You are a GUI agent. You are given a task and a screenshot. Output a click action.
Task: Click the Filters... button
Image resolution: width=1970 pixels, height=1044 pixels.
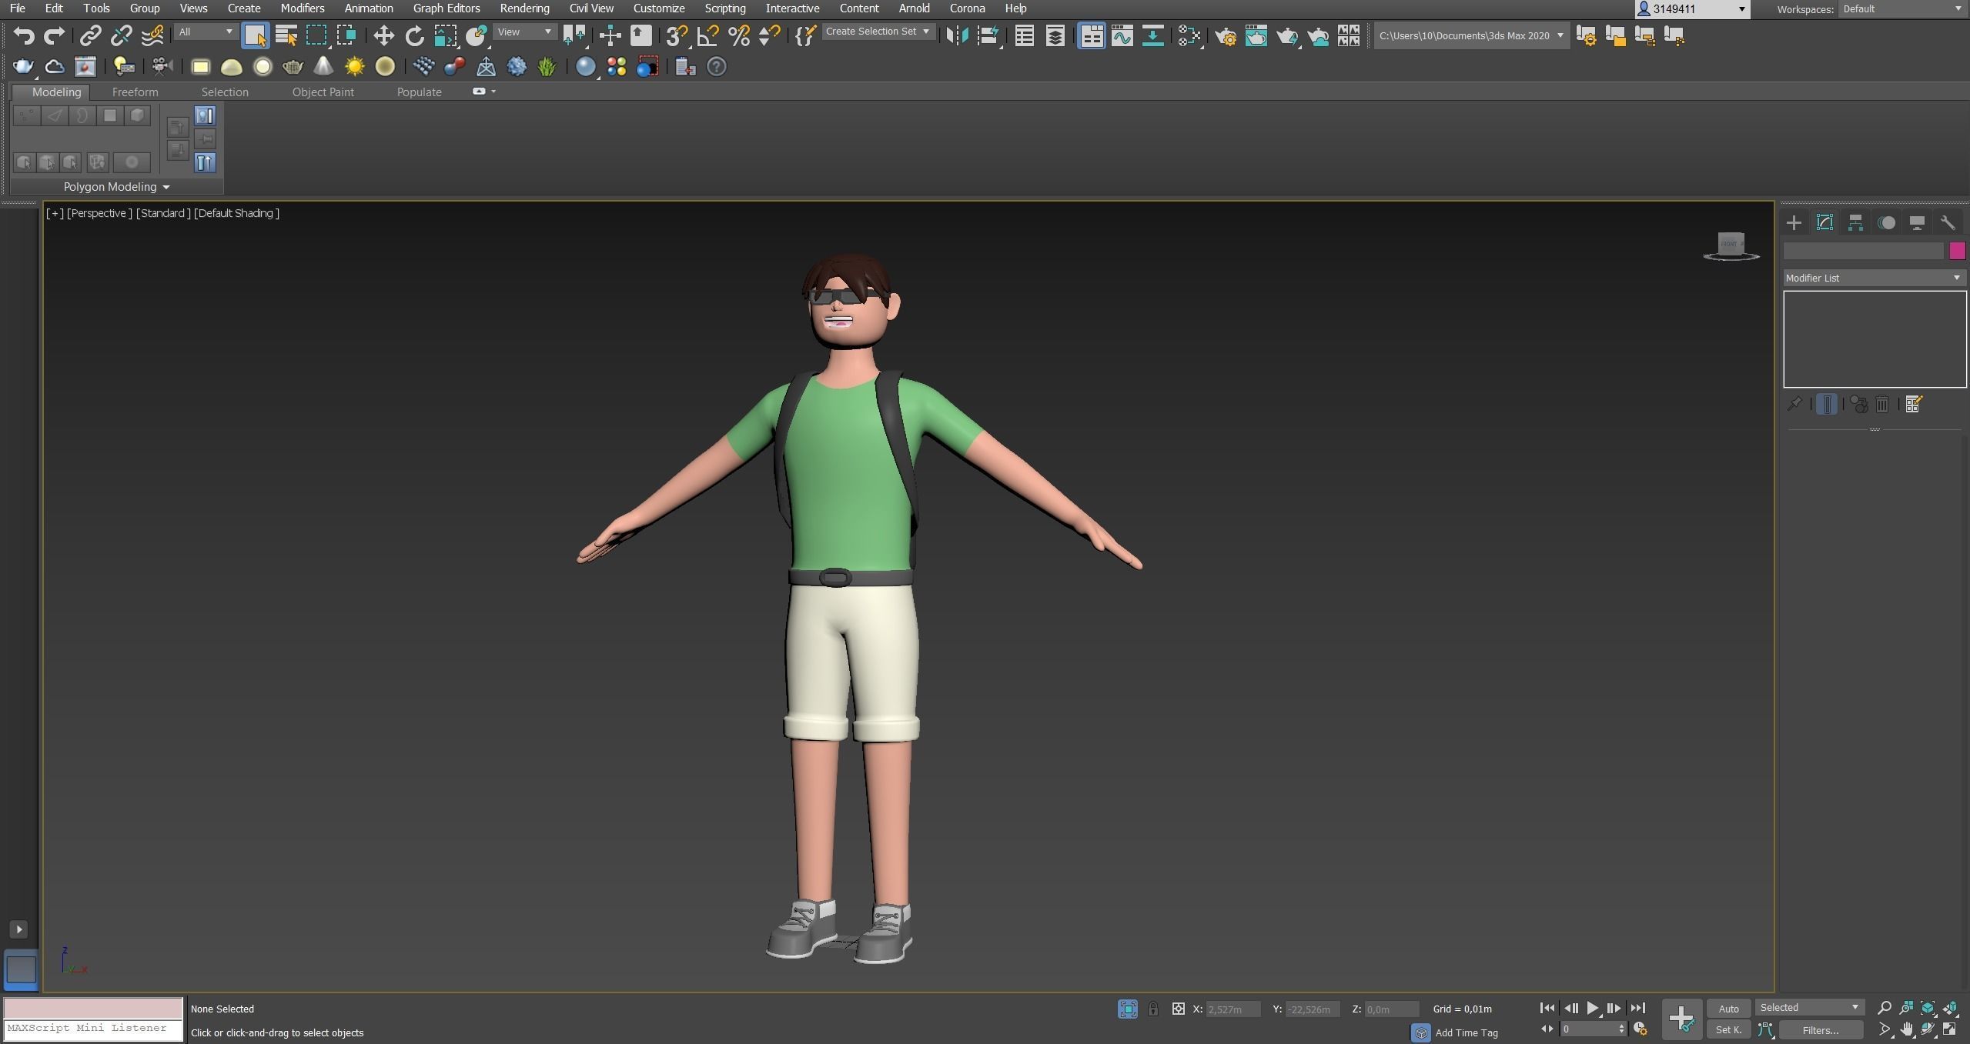[x=1820, y=1030]
